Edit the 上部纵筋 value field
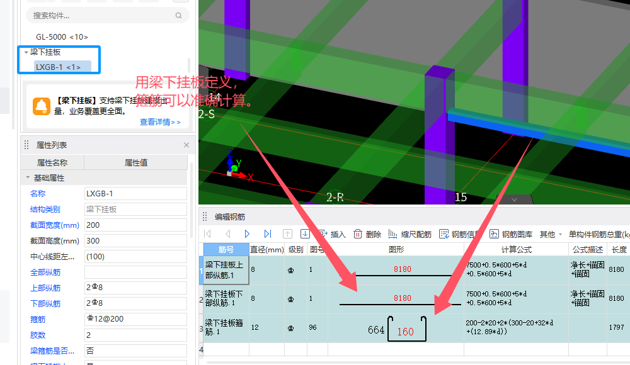Screen dimensions: 630x365 pos(135,288)
